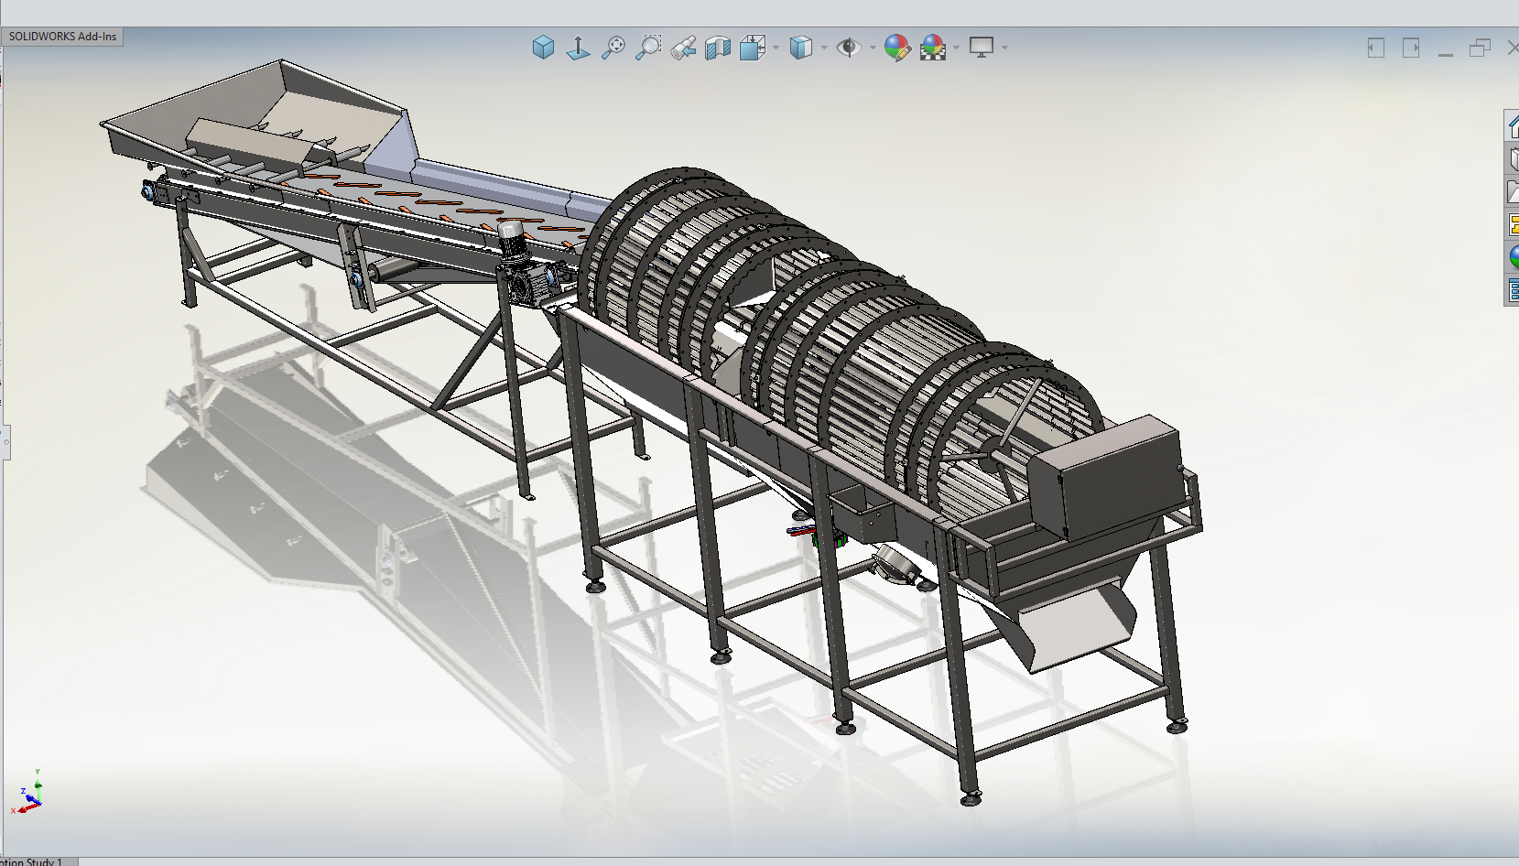1519x866 pixels.
Task: Open the Apply Scene dropdown arrow
Action: point(957,48)
